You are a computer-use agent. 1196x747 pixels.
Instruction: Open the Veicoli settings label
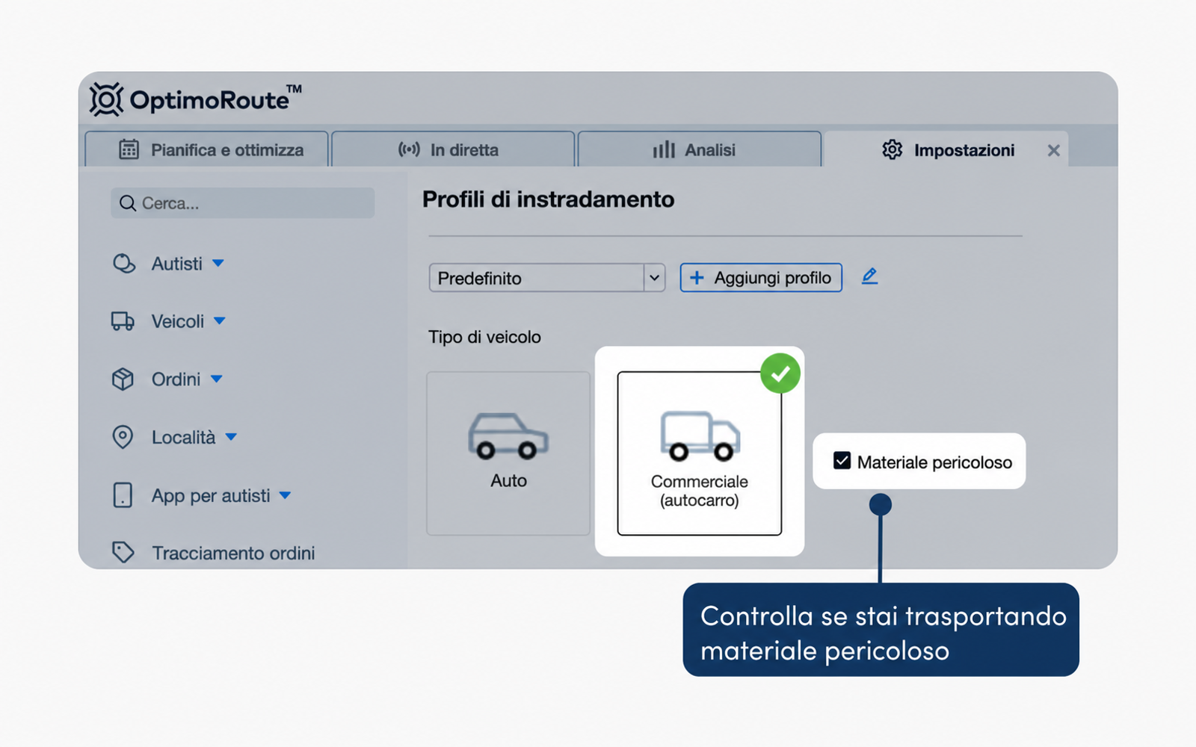tap(178, 321)
